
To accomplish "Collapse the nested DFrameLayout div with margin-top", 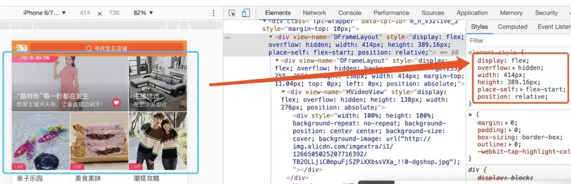I will coord(277,61).
